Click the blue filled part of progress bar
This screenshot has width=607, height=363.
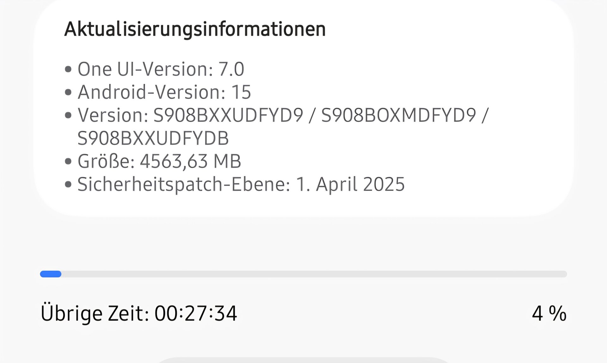51,274
